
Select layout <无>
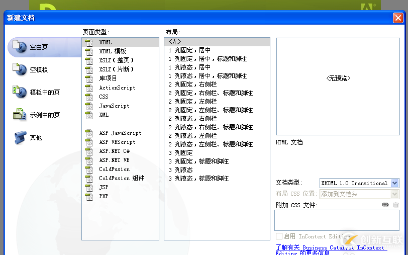click(217, 42)
